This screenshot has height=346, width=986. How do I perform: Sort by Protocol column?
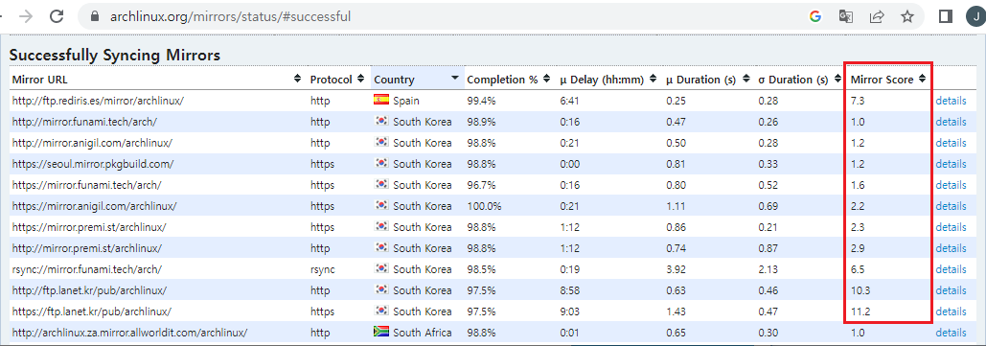[x=337, y=80]
